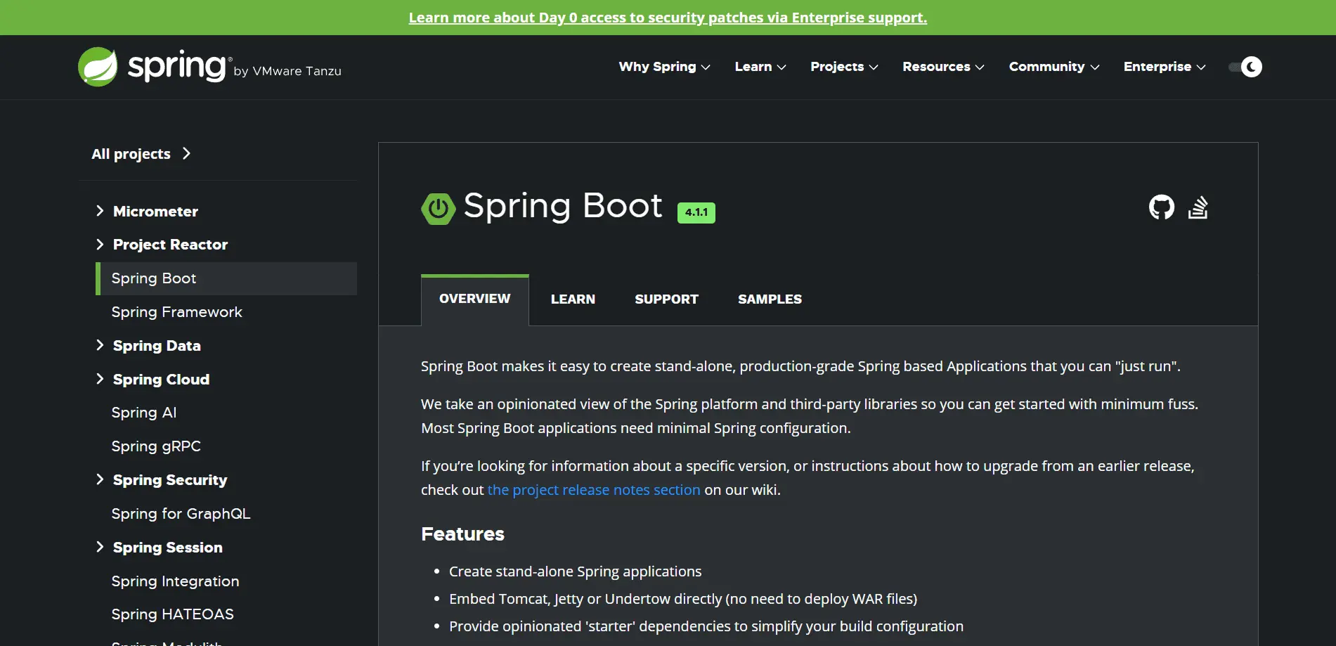This screenshot has height=646, width=1336.
Task: Select the OVERVIEW tab
Action: (x=475, y=299)
